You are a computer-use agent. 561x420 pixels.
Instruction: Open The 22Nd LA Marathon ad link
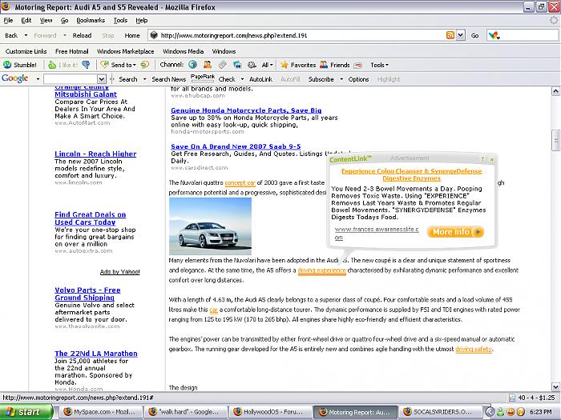(x=96, y=354)
